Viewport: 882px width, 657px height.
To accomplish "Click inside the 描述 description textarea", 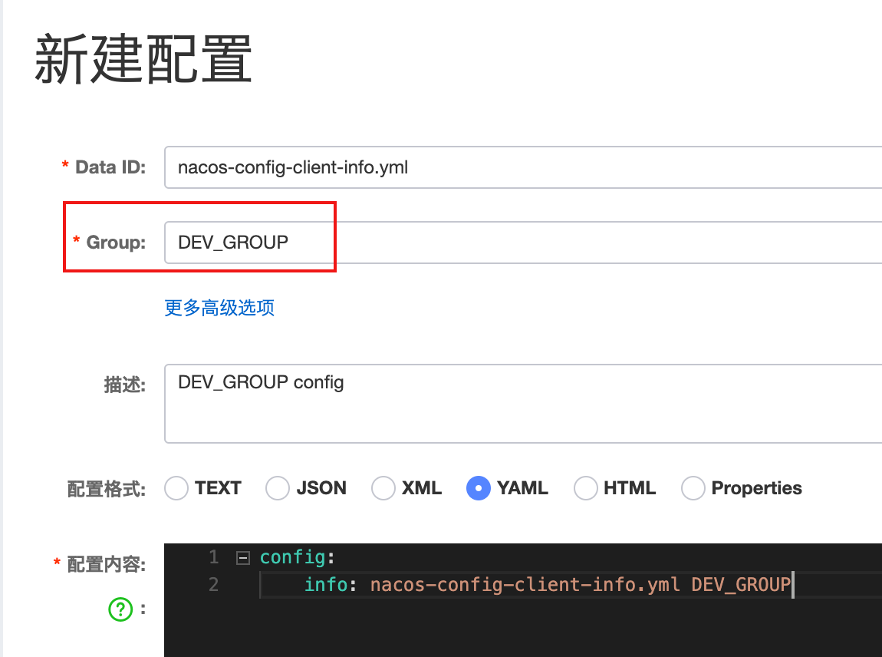I will click(x=523, y=404).
